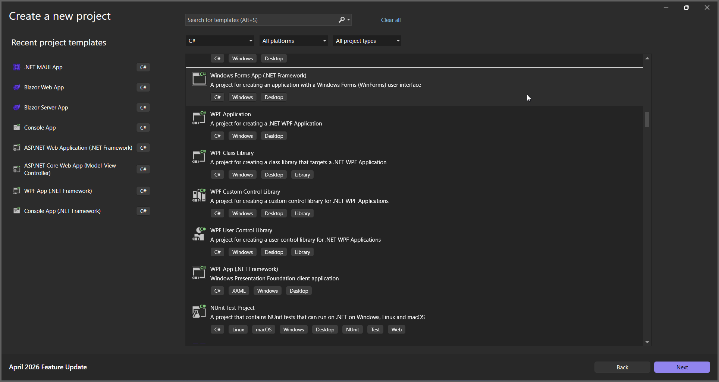Click the WPF Application template icon
This screenshot has width=719, height=382.
[199, 118]
